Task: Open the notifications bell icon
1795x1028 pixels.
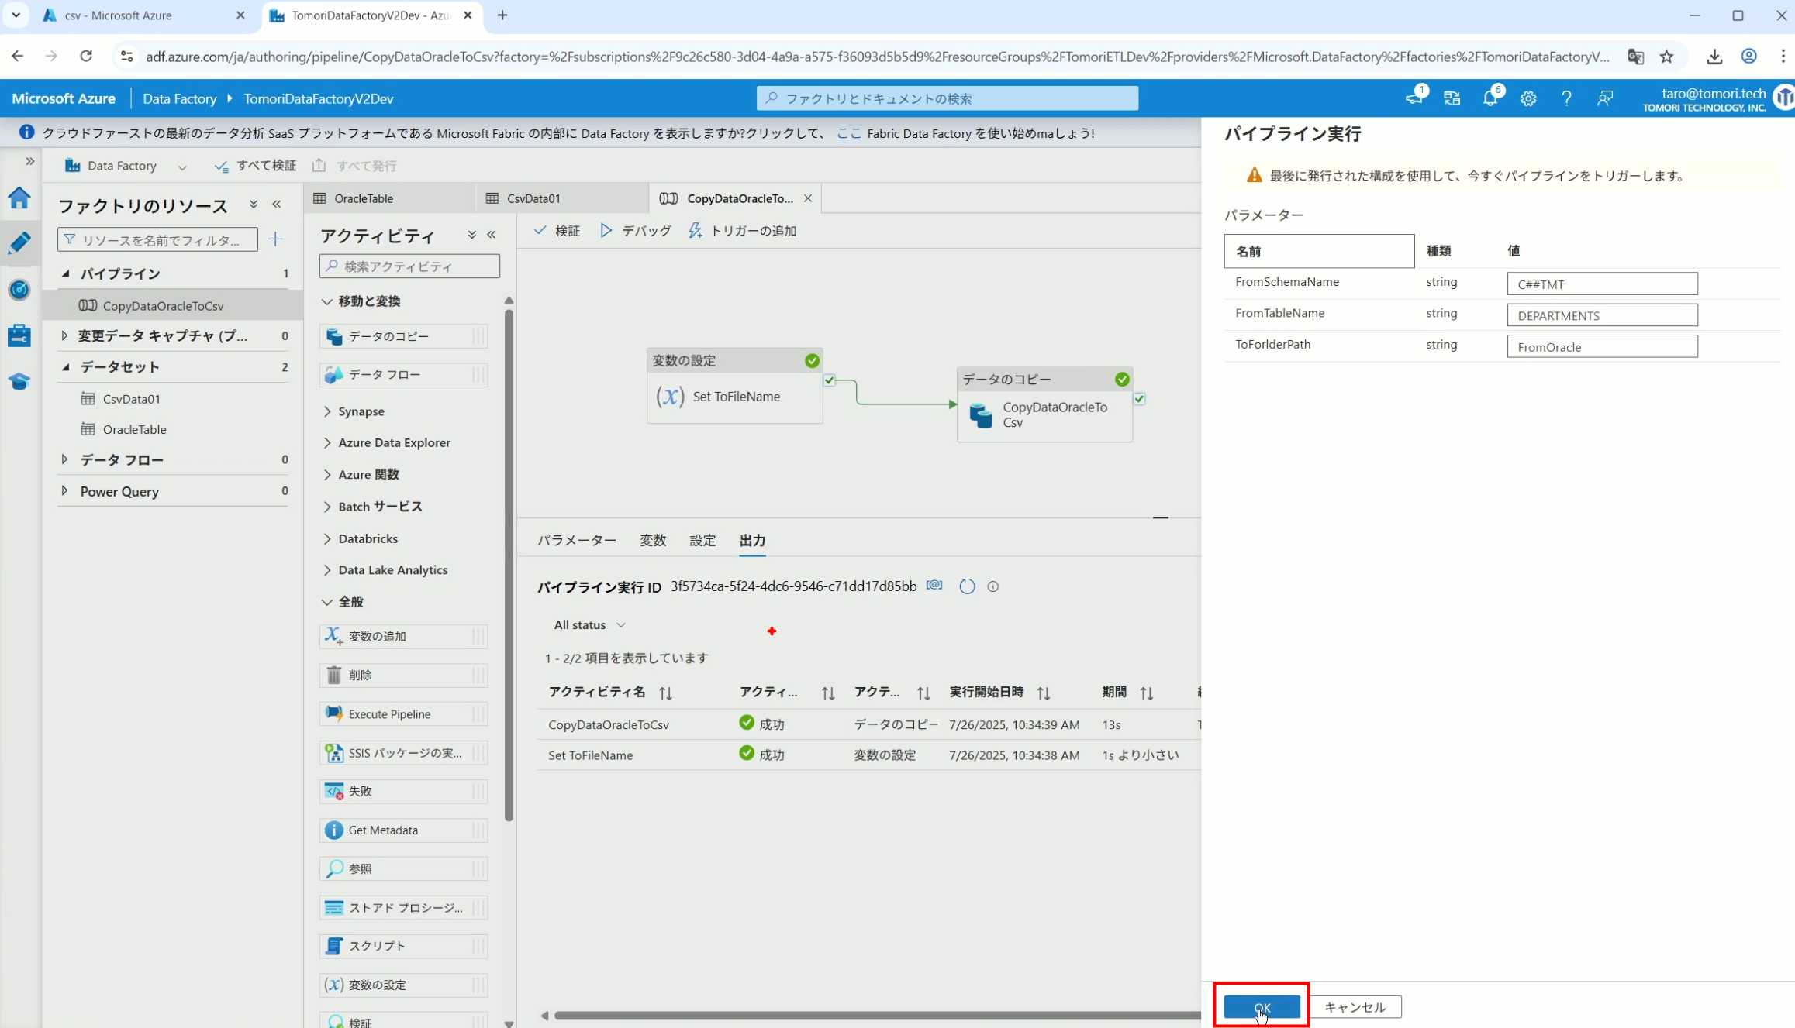Action: (x=1490, y=98)
